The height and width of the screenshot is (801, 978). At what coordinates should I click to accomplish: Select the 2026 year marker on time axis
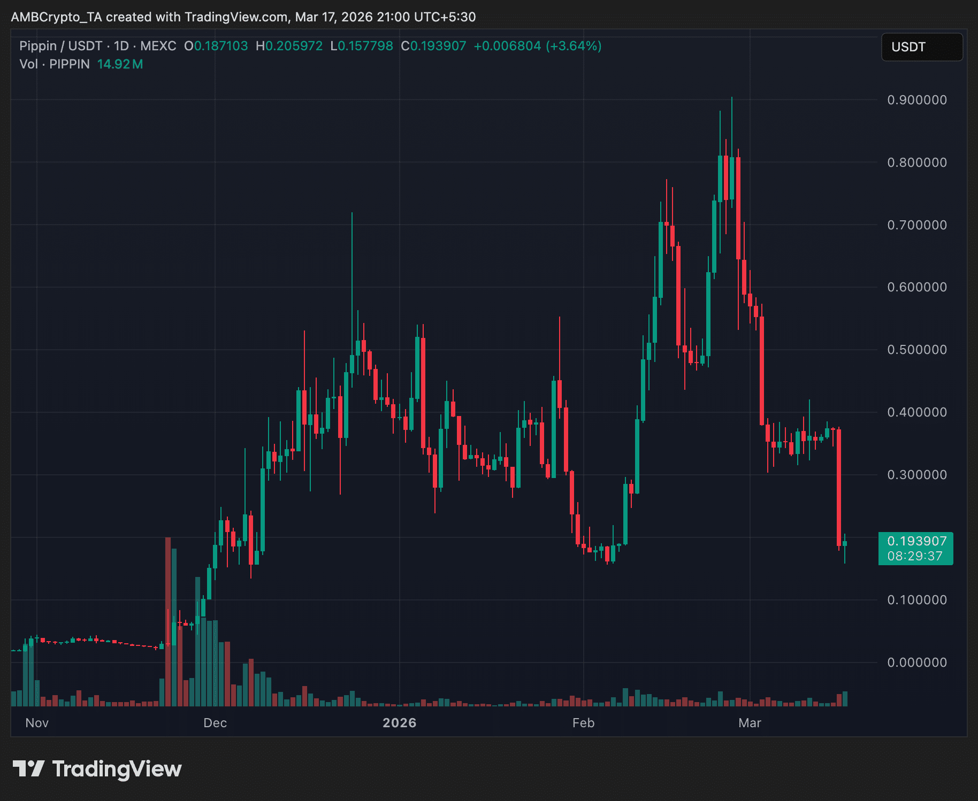coord(399,723)
